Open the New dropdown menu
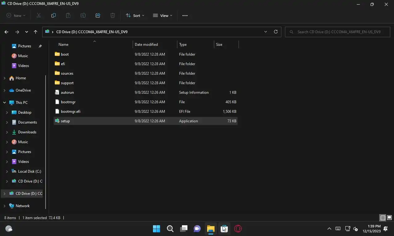The height and width of the screenshot is (236, 394). (16, 15)
